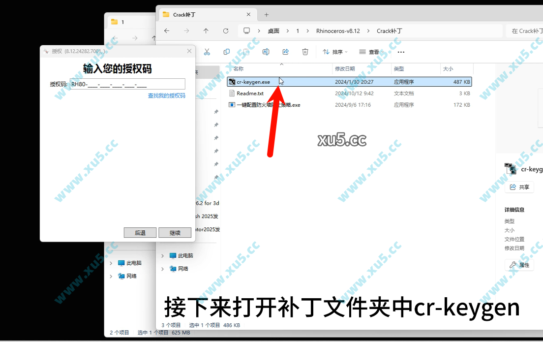This screenshot has width=543, height=342.
Task: Select the Rename icon in the toolbar
Action: 266,51
